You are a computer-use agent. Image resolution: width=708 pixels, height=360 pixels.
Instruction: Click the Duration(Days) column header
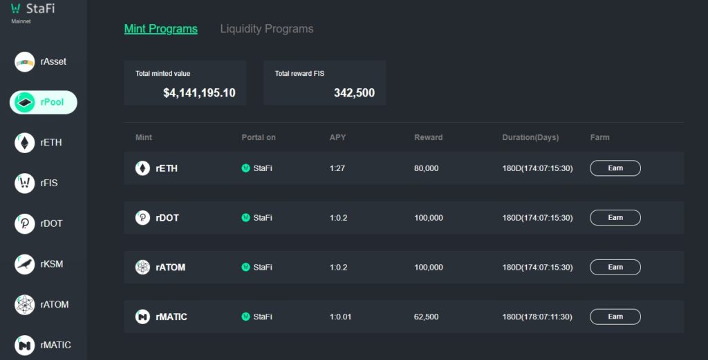click(x=530, y=137)
